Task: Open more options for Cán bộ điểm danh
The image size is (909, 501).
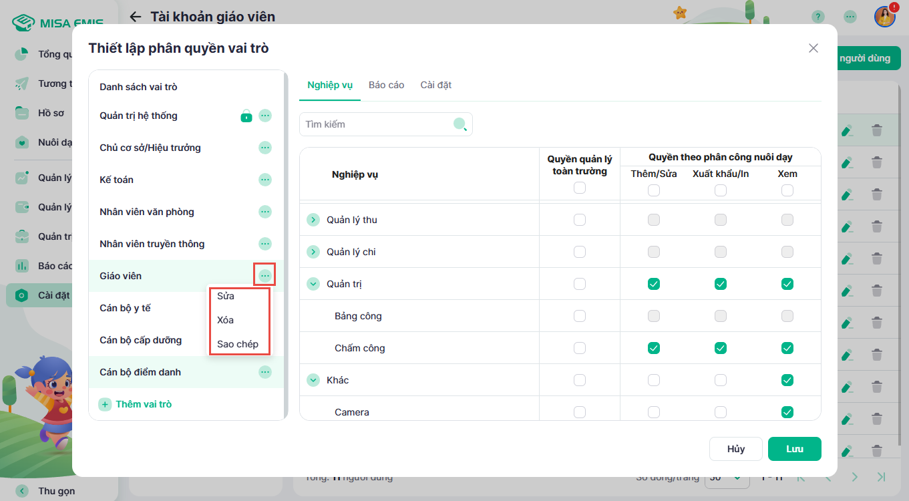Action: point(265,372)
